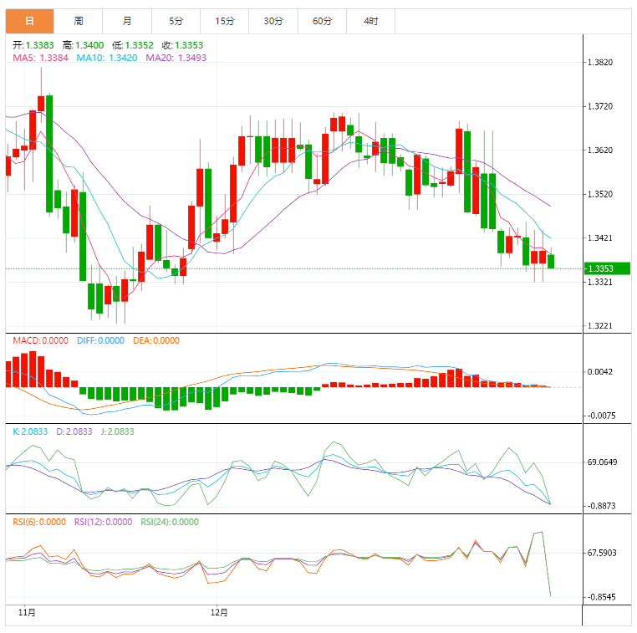Viewport: 637px width, 633px height.
Task: Click the MA20: 1.3493 label
Action: coord(176,58)
